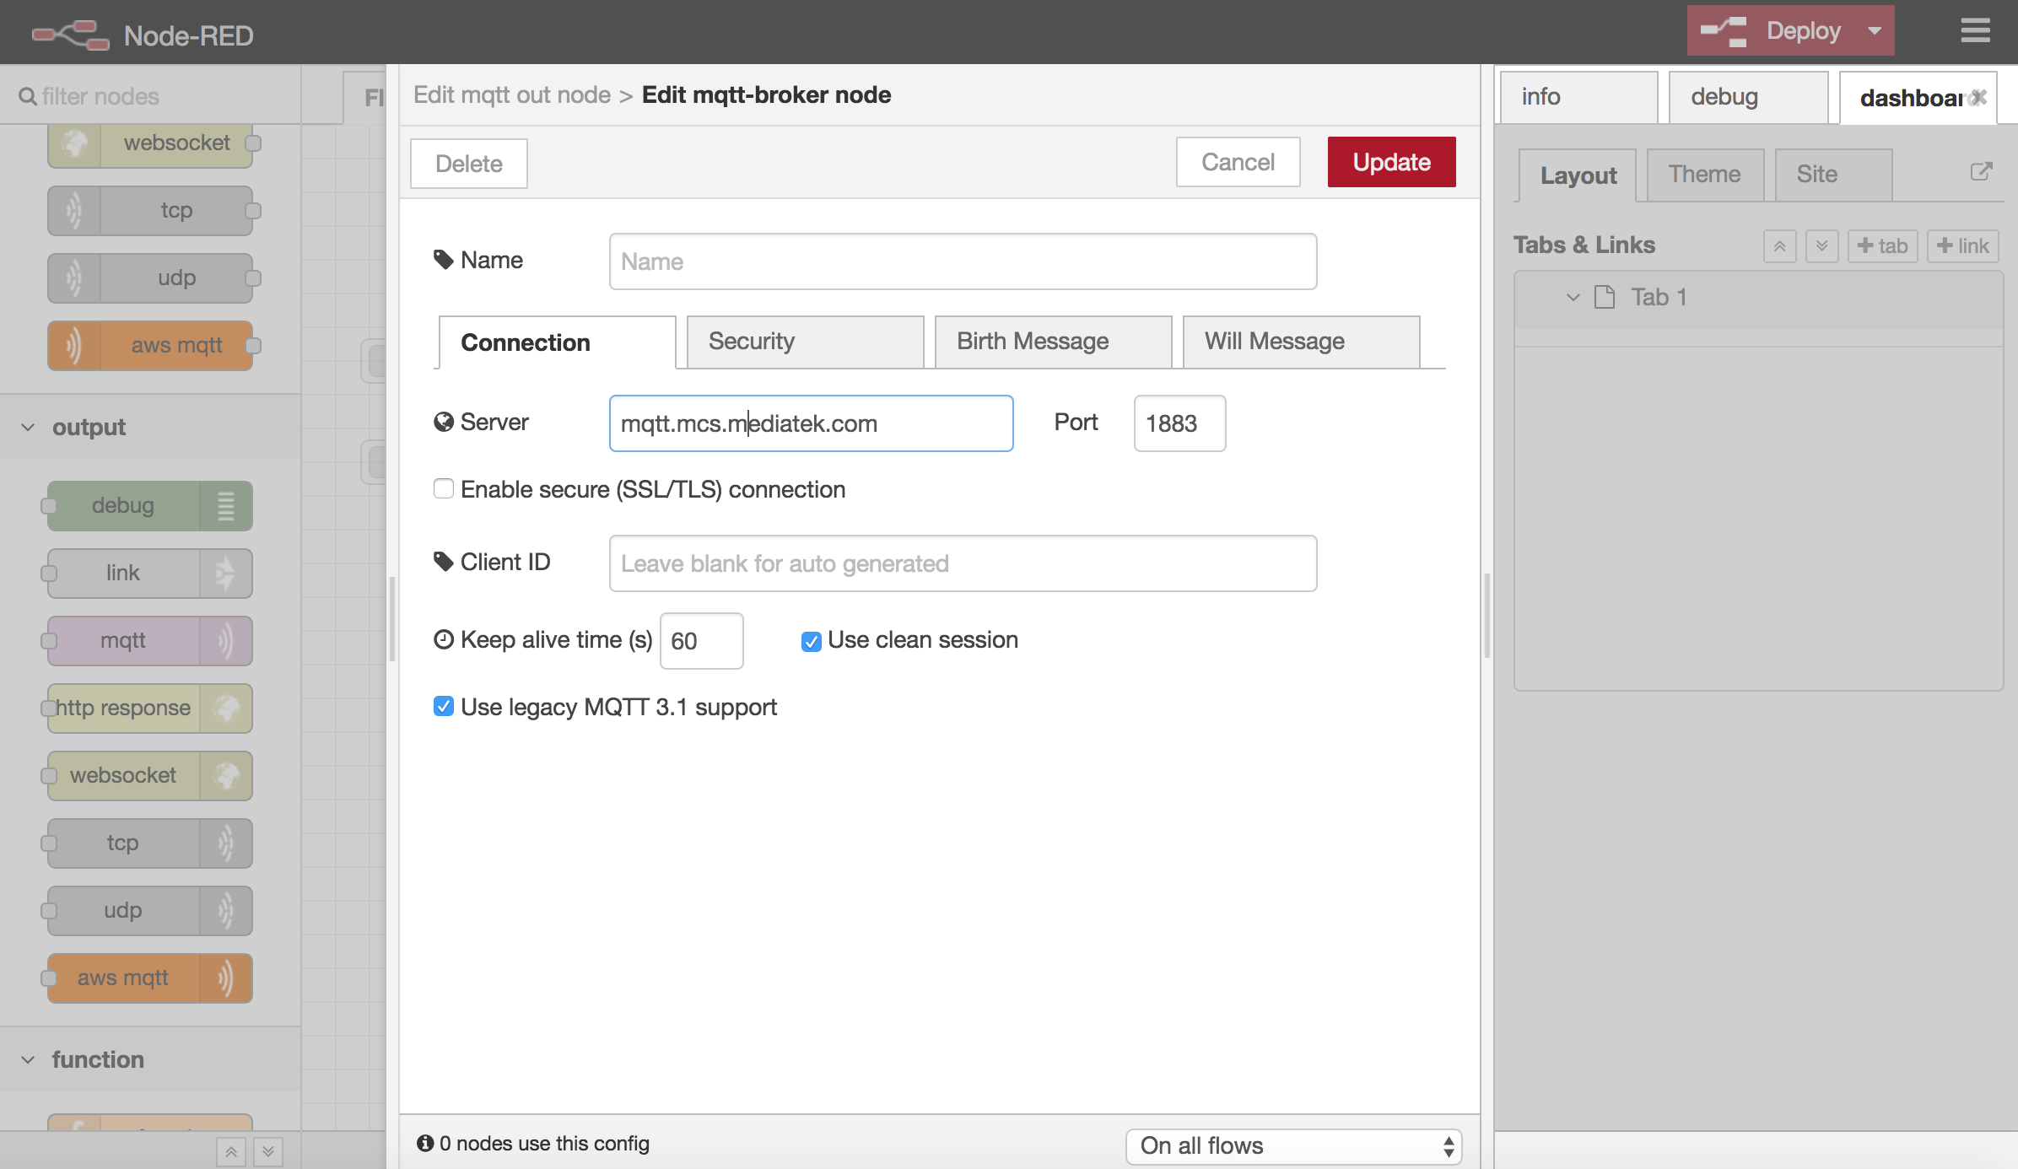Select the dashboard Site tab
Screen dimensions: 2018x1169
click(x=1833, y=175)
